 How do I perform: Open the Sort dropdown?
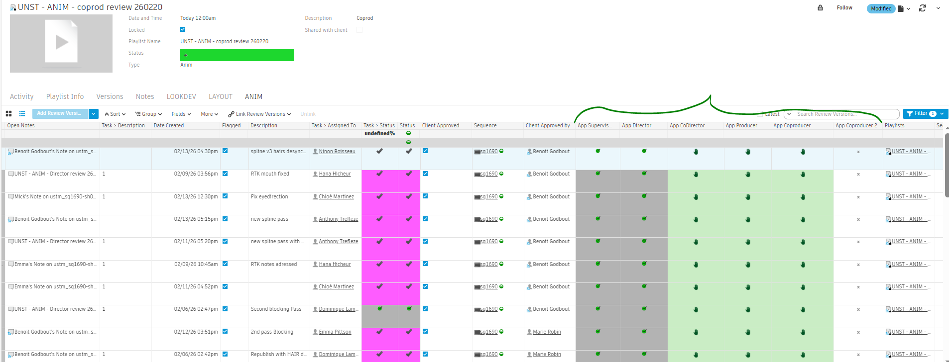point(115,114)
